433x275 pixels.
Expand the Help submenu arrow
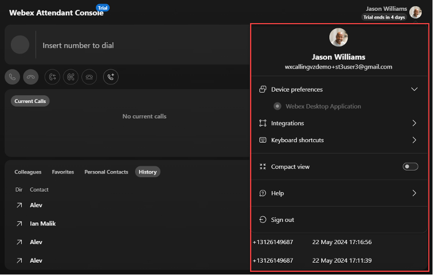click(414, 193)
